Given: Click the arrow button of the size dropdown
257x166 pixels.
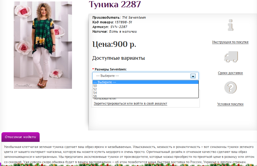Looking at the screenshot, I should [193, 76].
